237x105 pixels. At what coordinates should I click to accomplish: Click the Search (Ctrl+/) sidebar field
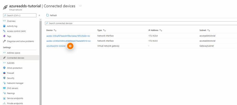[20, 15]
